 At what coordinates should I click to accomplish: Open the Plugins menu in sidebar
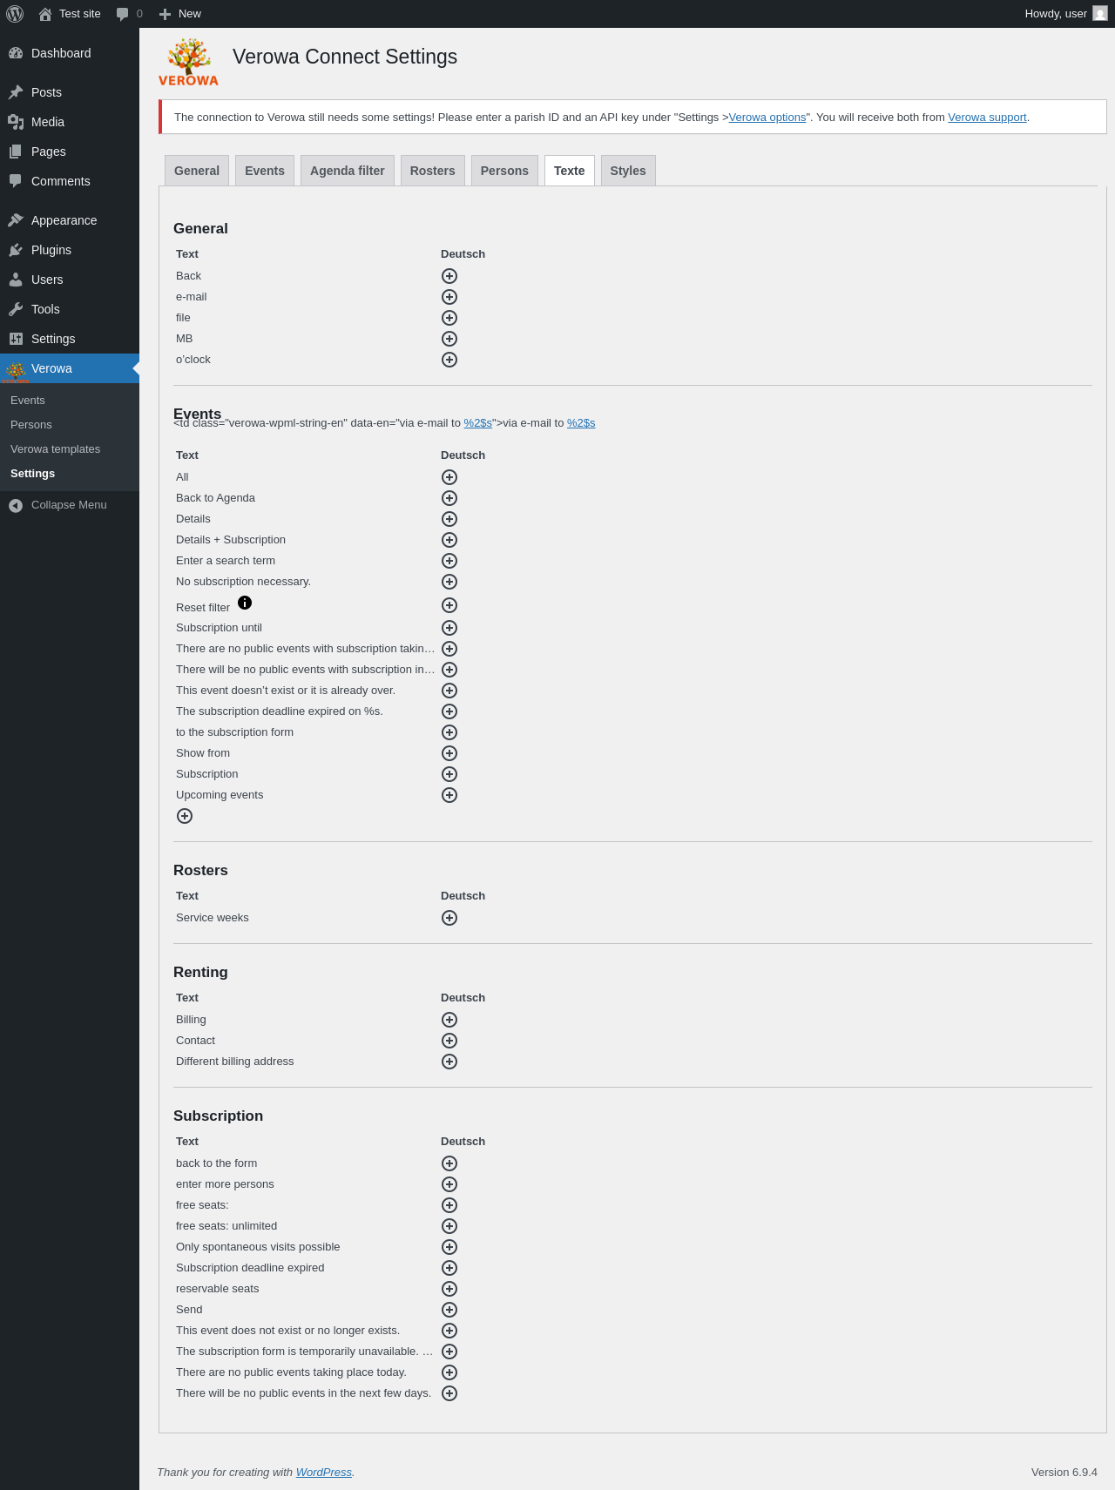[x=51, y=250]
